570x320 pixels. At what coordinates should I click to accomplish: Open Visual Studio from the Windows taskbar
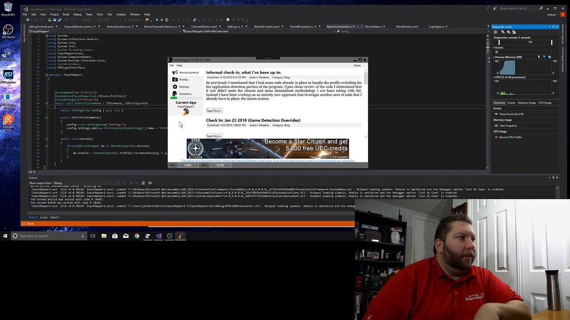(159, 236)
